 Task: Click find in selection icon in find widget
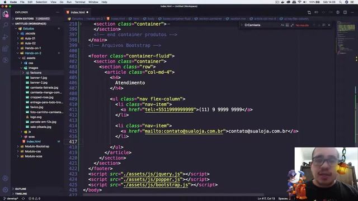[x=324, y=25]
